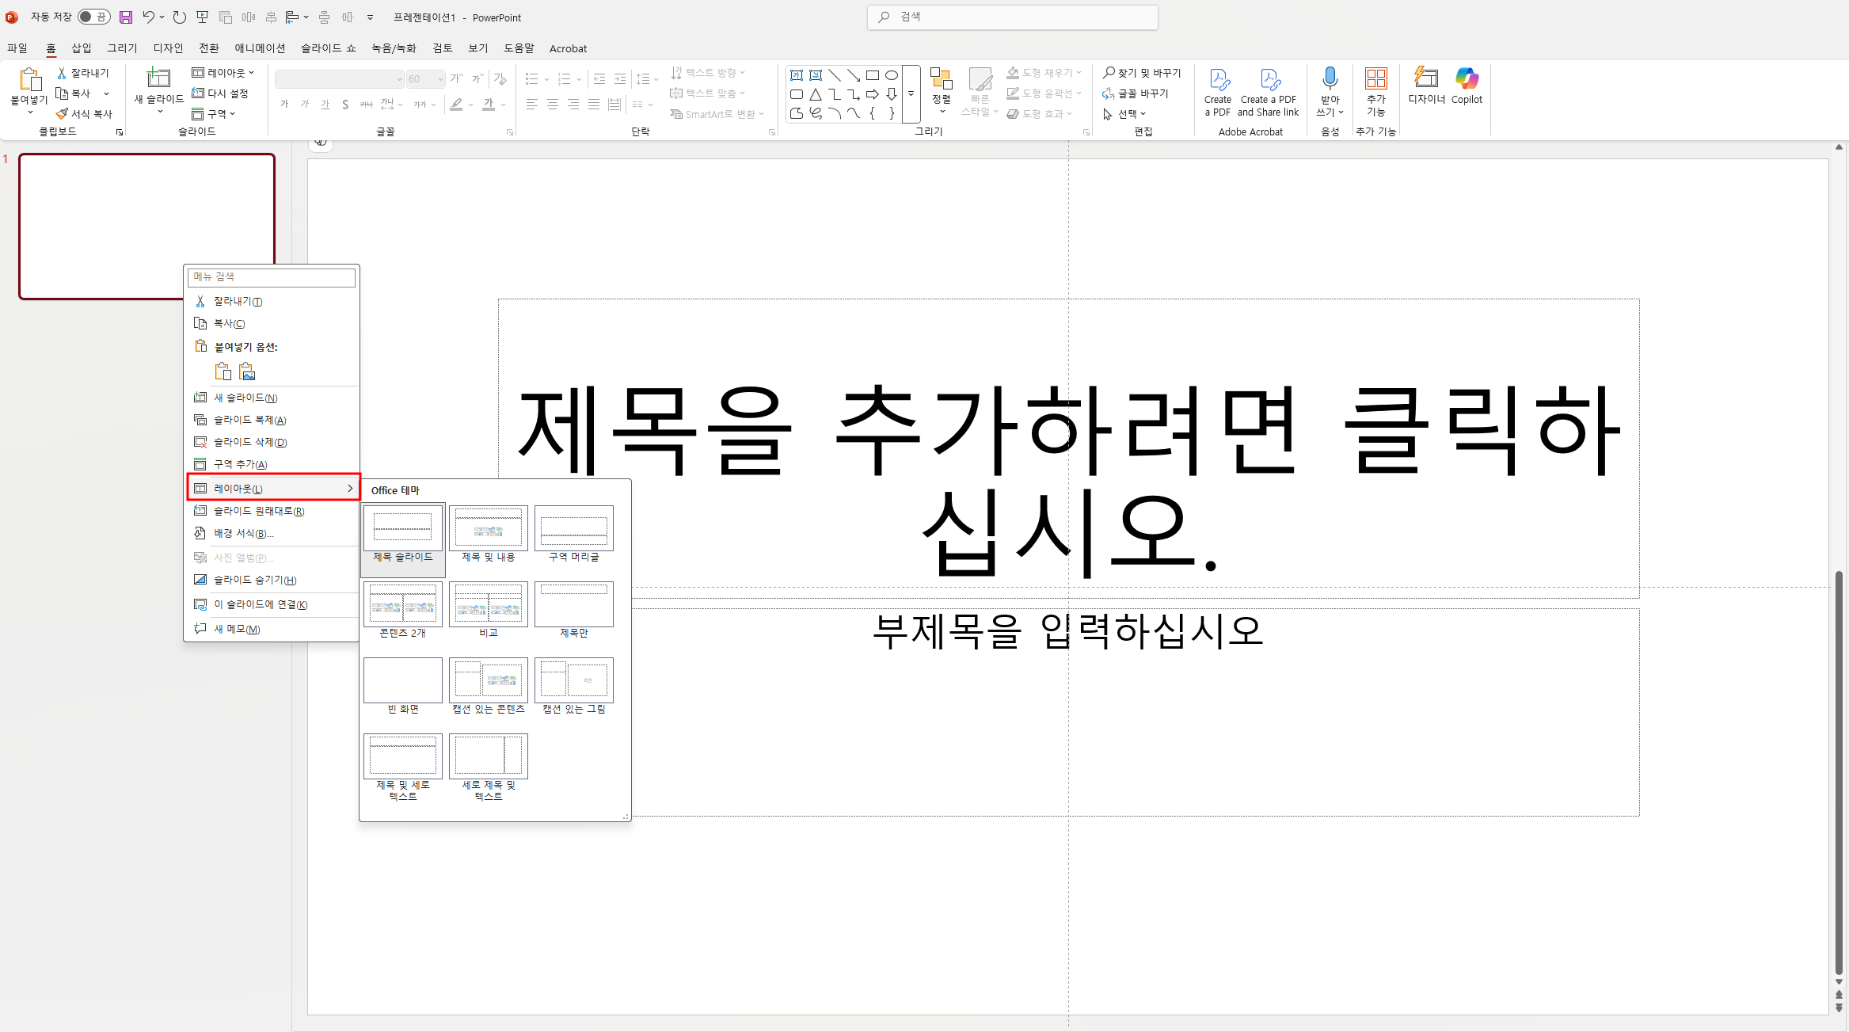Select the oval shape in the shapes gallery
This screenshot has width=1849, height=1032.
[892, 75]
